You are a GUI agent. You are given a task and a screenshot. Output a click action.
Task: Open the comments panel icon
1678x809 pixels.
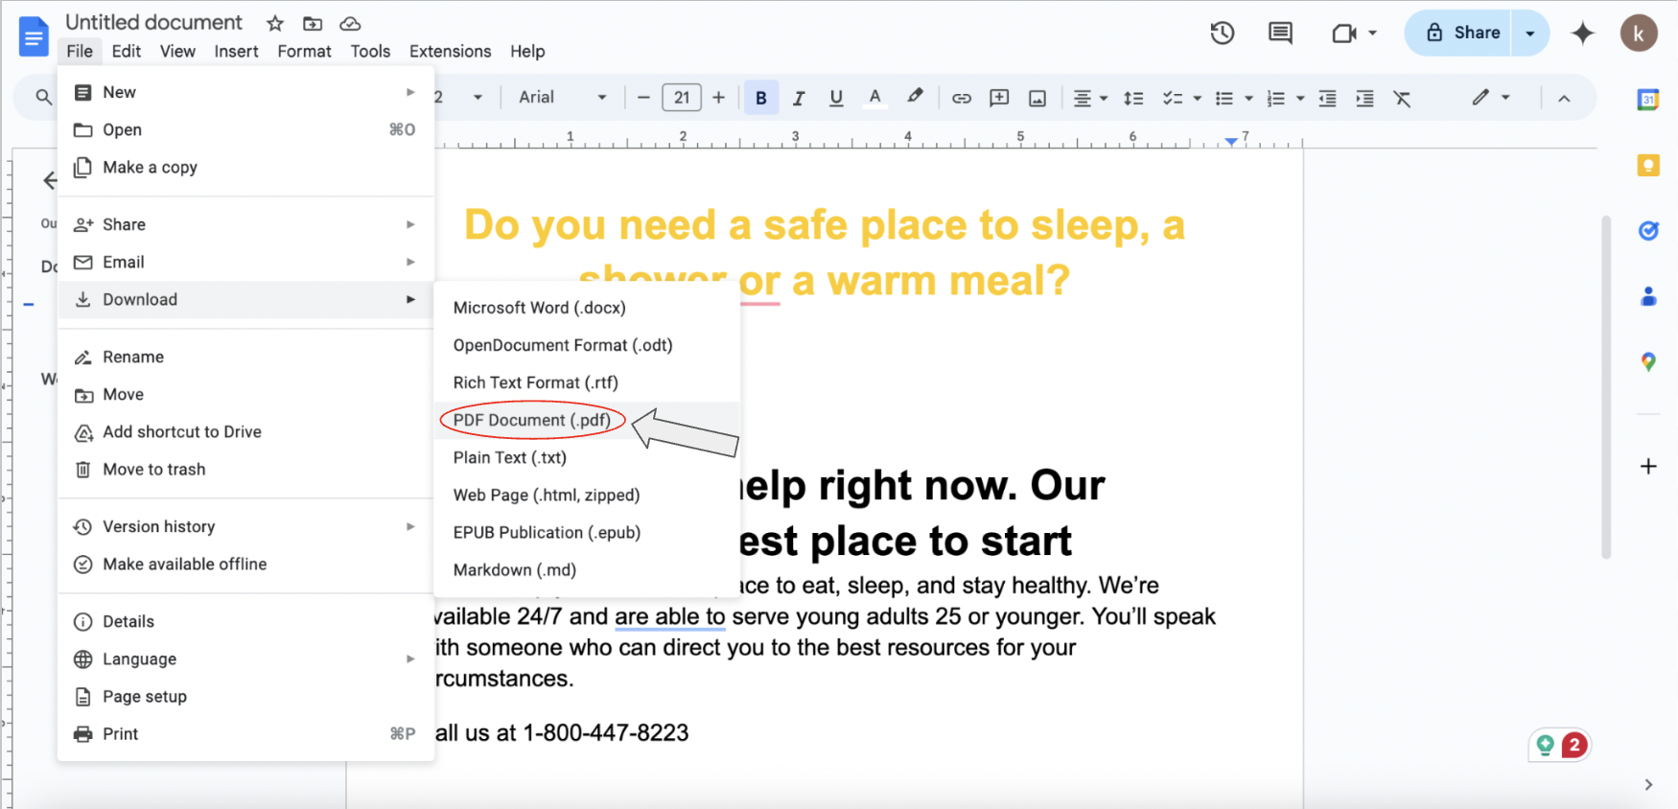click(1280, 34)
